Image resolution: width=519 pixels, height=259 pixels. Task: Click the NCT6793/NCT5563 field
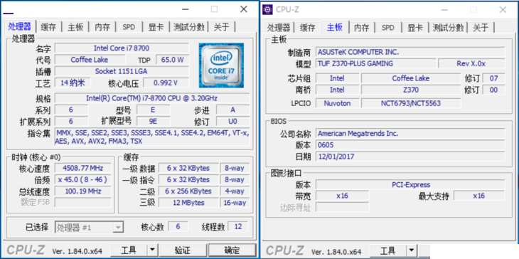tap(410, 103)
